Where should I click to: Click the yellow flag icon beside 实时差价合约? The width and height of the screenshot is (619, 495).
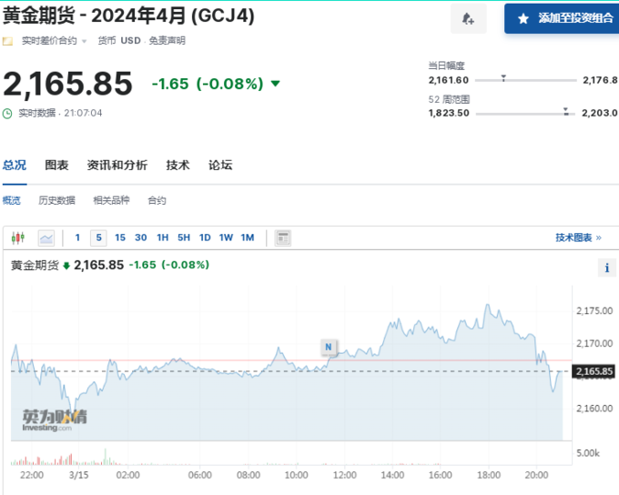coord(7,41)
